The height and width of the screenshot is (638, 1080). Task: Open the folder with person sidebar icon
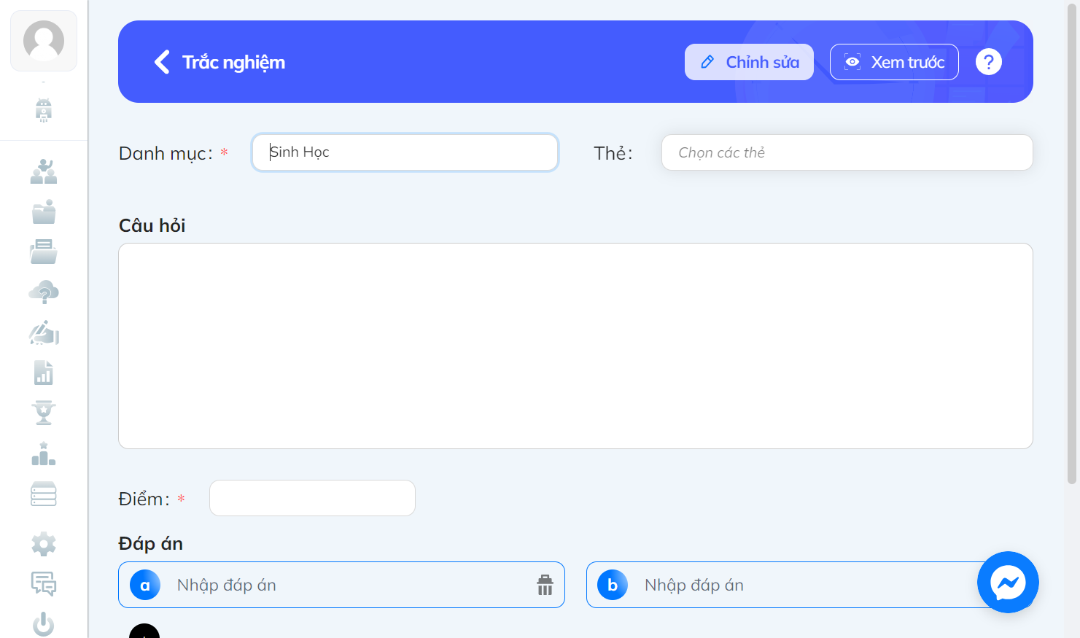click(44, 211)
